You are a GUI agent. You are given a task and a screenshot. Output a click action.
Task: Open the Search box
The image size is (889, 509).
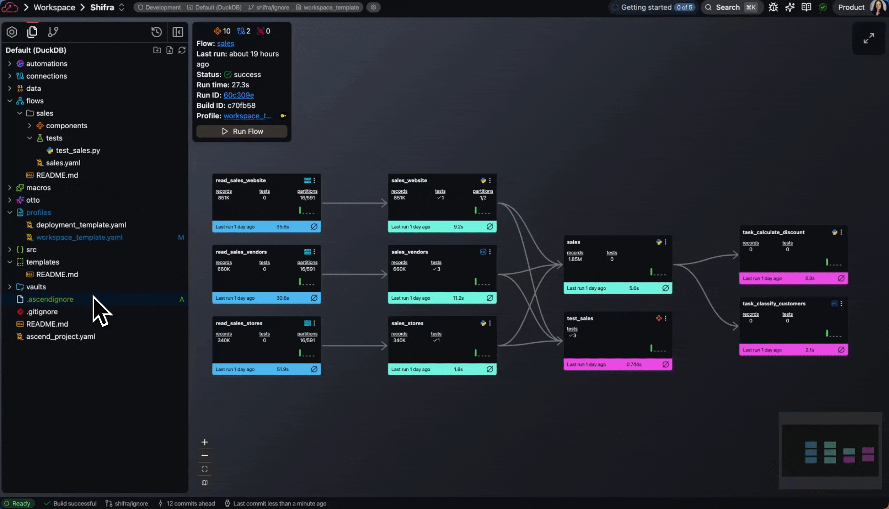click(731, 7)
